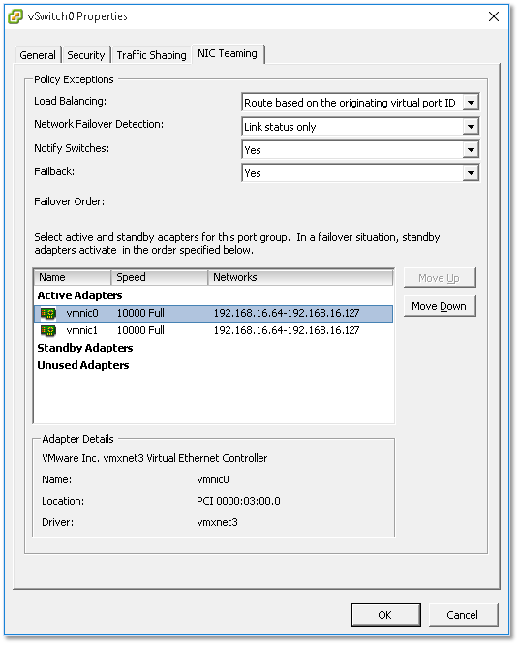This screenshot has height=645, width=519.
Task: Select the vmnic1 adapter row name
Action: click(x=82, y=330)
